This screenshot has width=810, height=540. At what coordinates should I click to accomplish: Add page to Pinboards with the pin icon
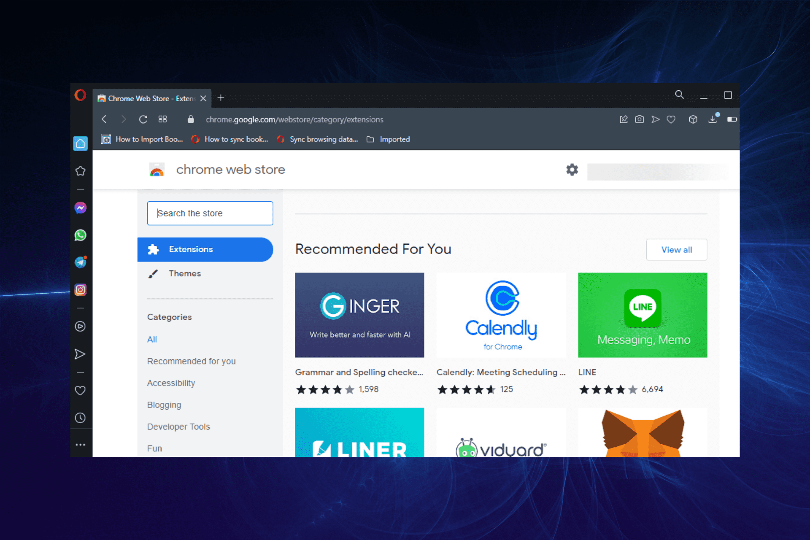pyautogui.click(x=624, y=119)
